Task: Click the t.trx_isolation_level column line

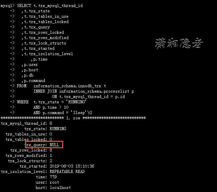Action: point(47,54)
